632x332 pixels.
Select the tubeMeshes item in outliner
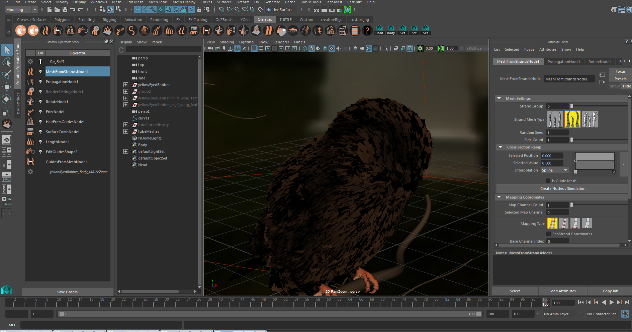click(149, 131)
